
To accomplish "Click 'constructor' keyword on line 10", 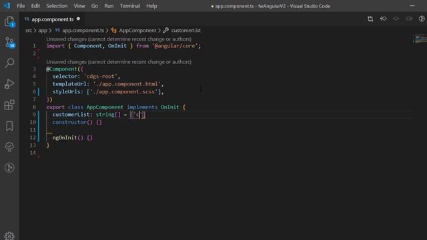I will coord(69,122).
